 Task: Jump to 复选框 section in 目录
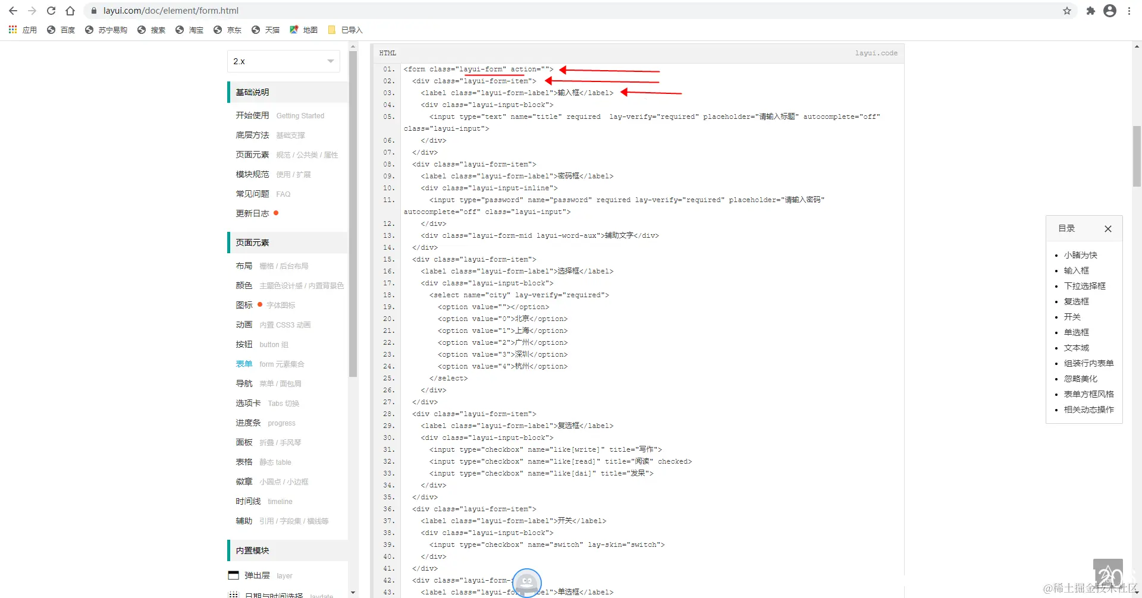pos(1076,301)
